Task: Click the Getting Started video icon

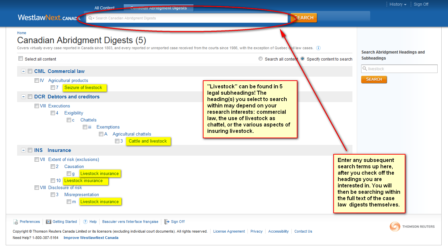Action: click(x=49, y=222)
